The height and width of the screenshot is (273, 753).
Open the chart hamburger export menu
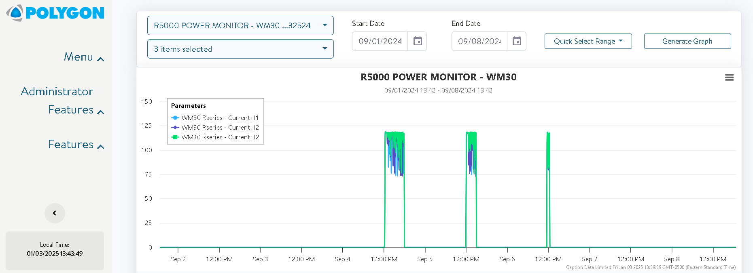click(x=729, y=78)
